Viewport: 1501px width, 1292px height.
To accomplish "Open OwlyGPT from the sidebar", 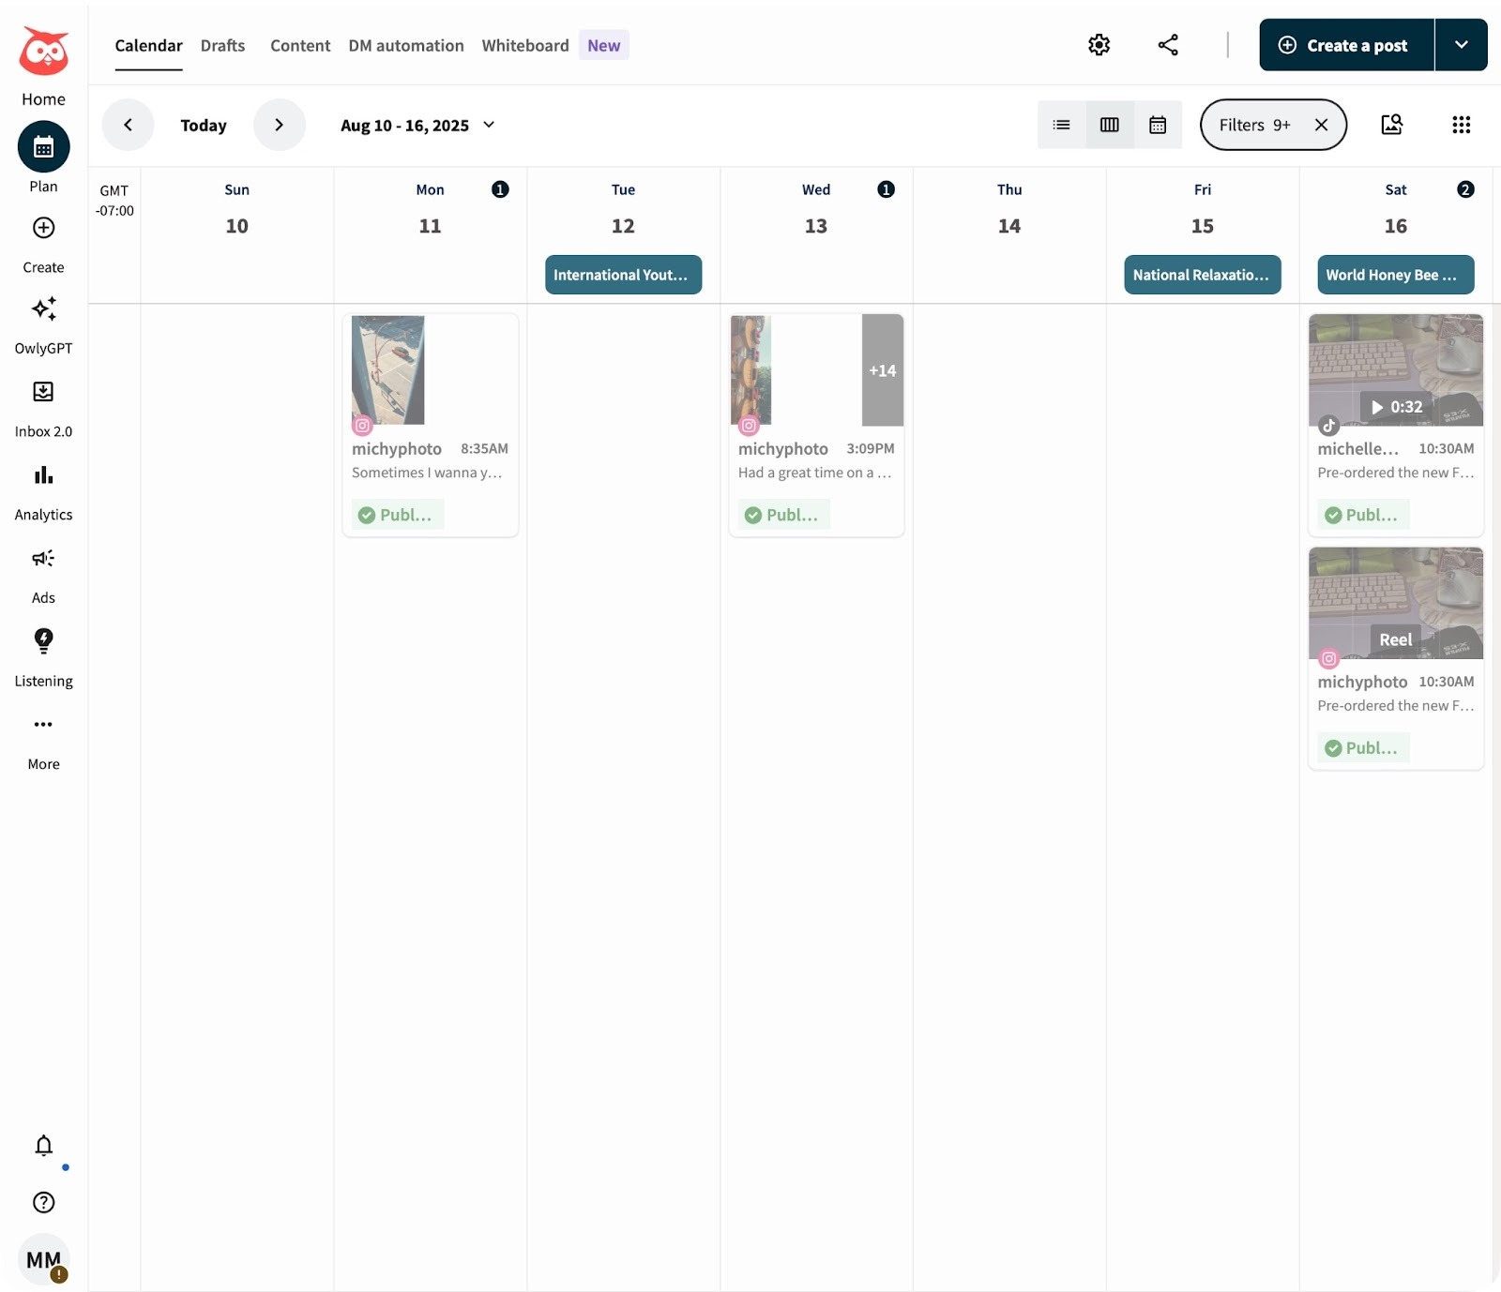I will tap(43, 325).
